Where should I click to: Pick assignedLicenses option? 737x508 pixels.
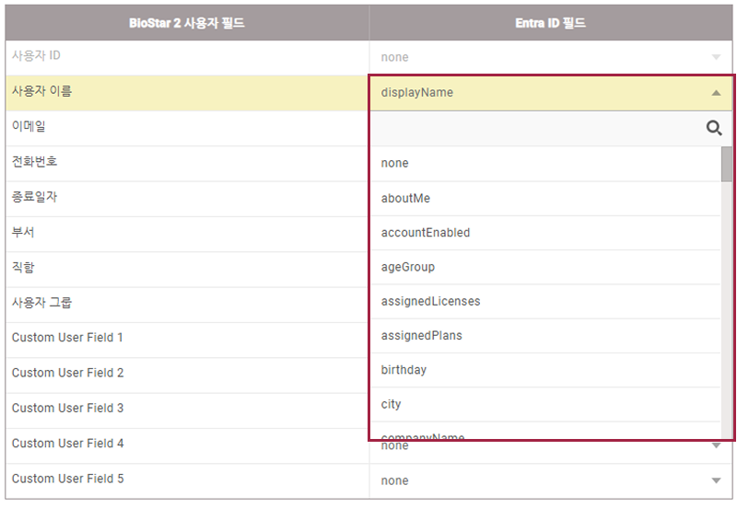(x=545, y=301)
